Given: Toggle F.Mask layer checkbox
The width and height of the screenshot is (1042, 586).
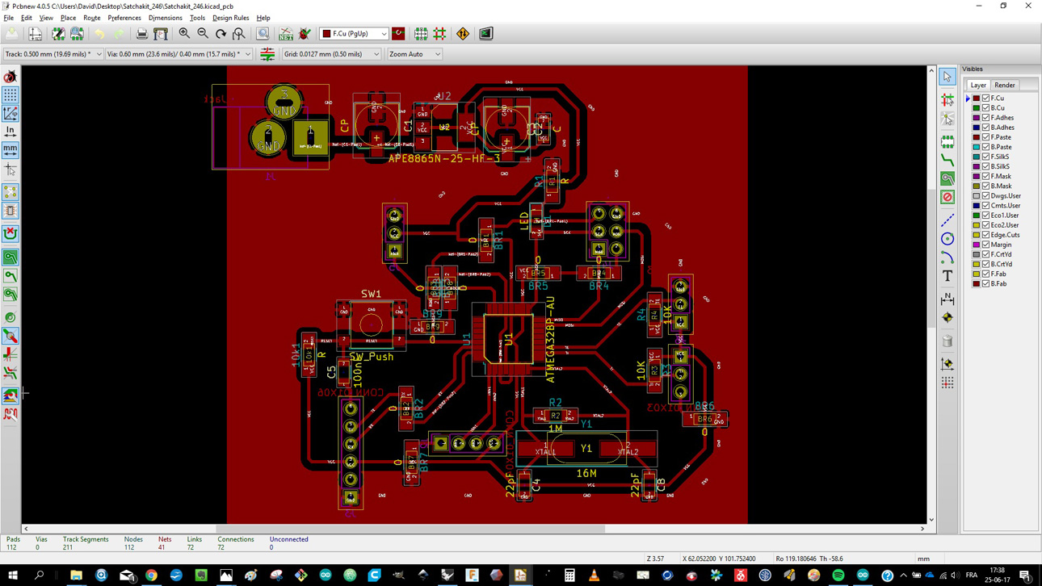Looking at the screenshot, I should (986, 176).
